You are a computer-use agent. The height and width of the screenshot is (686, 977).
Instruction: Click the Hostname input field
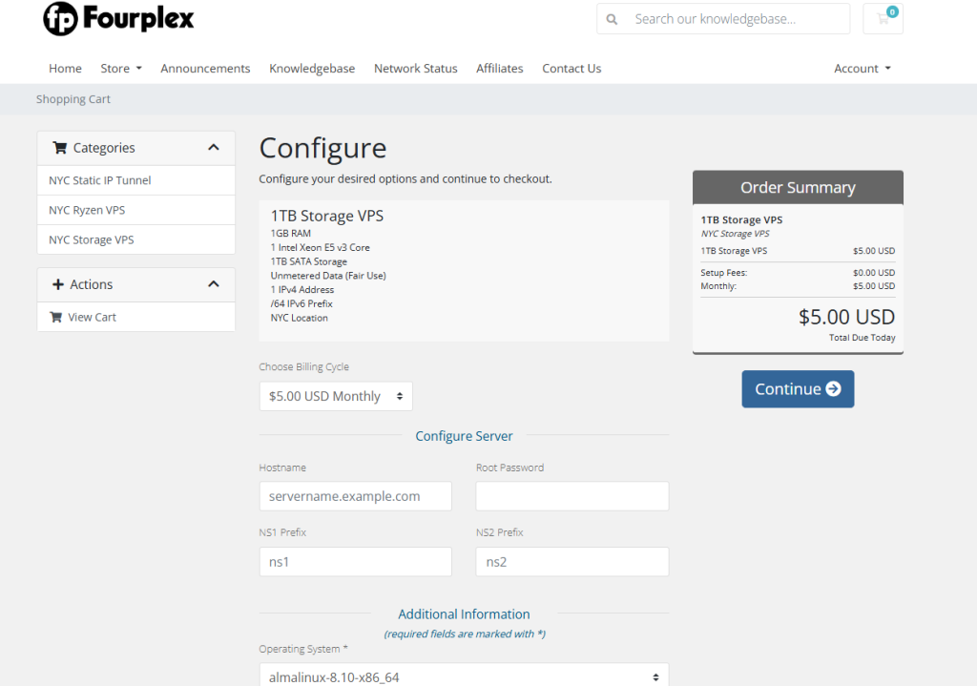pyautogui.click(x=355, y=496)
